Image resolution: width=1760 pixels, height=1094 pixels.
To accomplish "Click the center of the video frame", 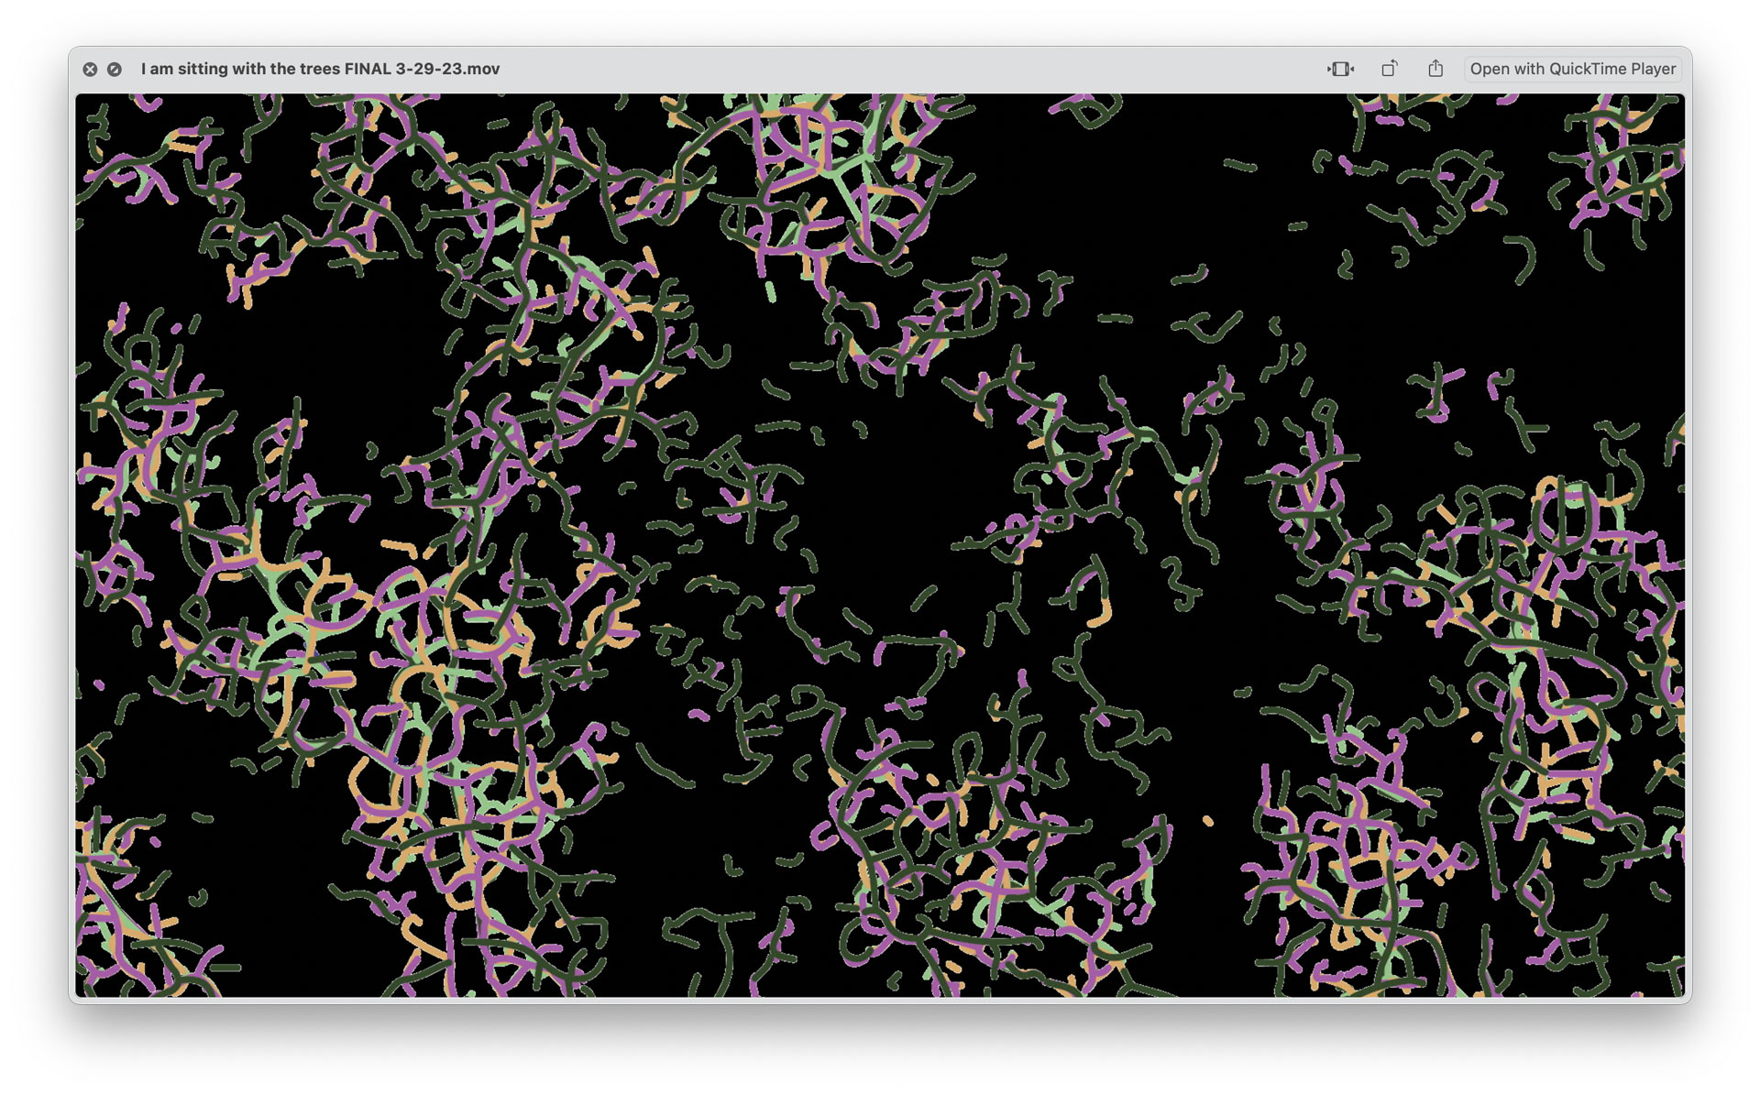I will tap(880, 544).
